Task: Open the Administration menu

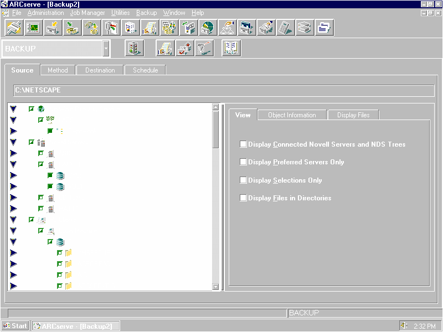Action: click(45, 13)
